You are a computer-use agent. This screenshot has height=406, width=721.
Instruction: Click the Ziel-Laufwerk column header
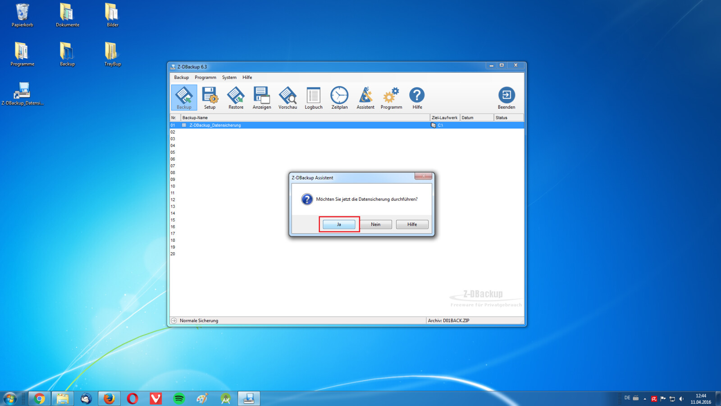pos(445,118)
